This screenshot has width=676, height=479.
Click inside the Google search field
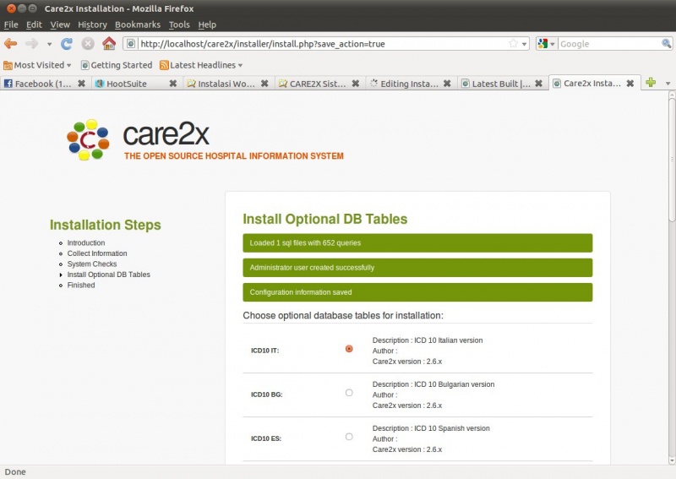(x=604, y=44)
